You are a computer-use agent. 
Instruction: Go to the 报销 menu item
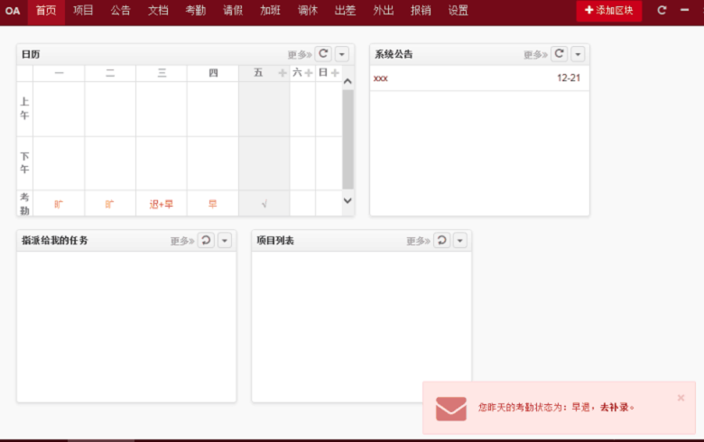(421, 11)
